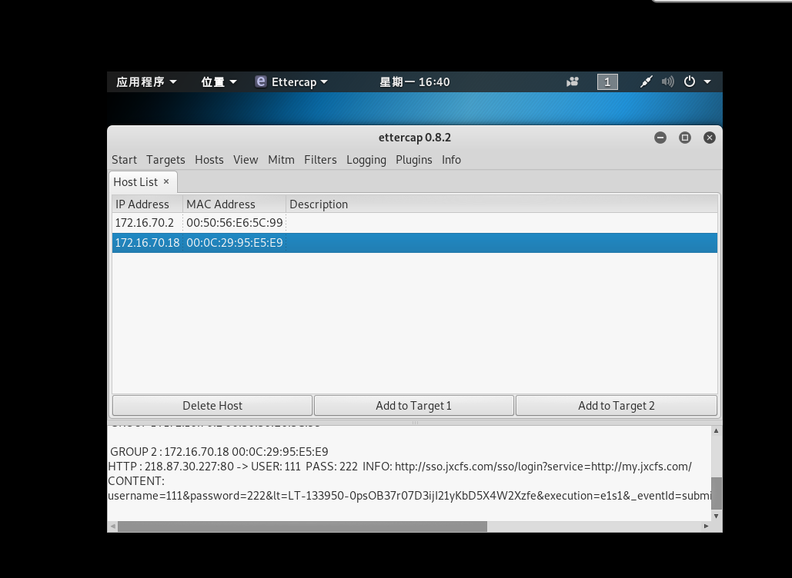This screenshot has width=792, height=578.
Task: Open the Start menu in Ettercap
Action: click(124, 160)
